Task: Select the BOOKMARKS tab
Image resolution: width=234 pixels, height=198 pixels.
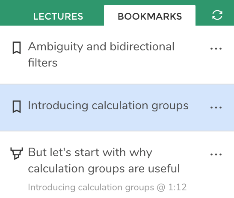Action: (150, 15)
